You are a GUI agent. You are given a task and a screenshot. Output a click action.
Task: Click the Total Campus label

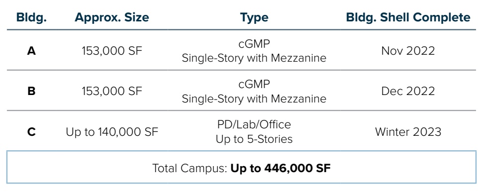coord(190,168)
